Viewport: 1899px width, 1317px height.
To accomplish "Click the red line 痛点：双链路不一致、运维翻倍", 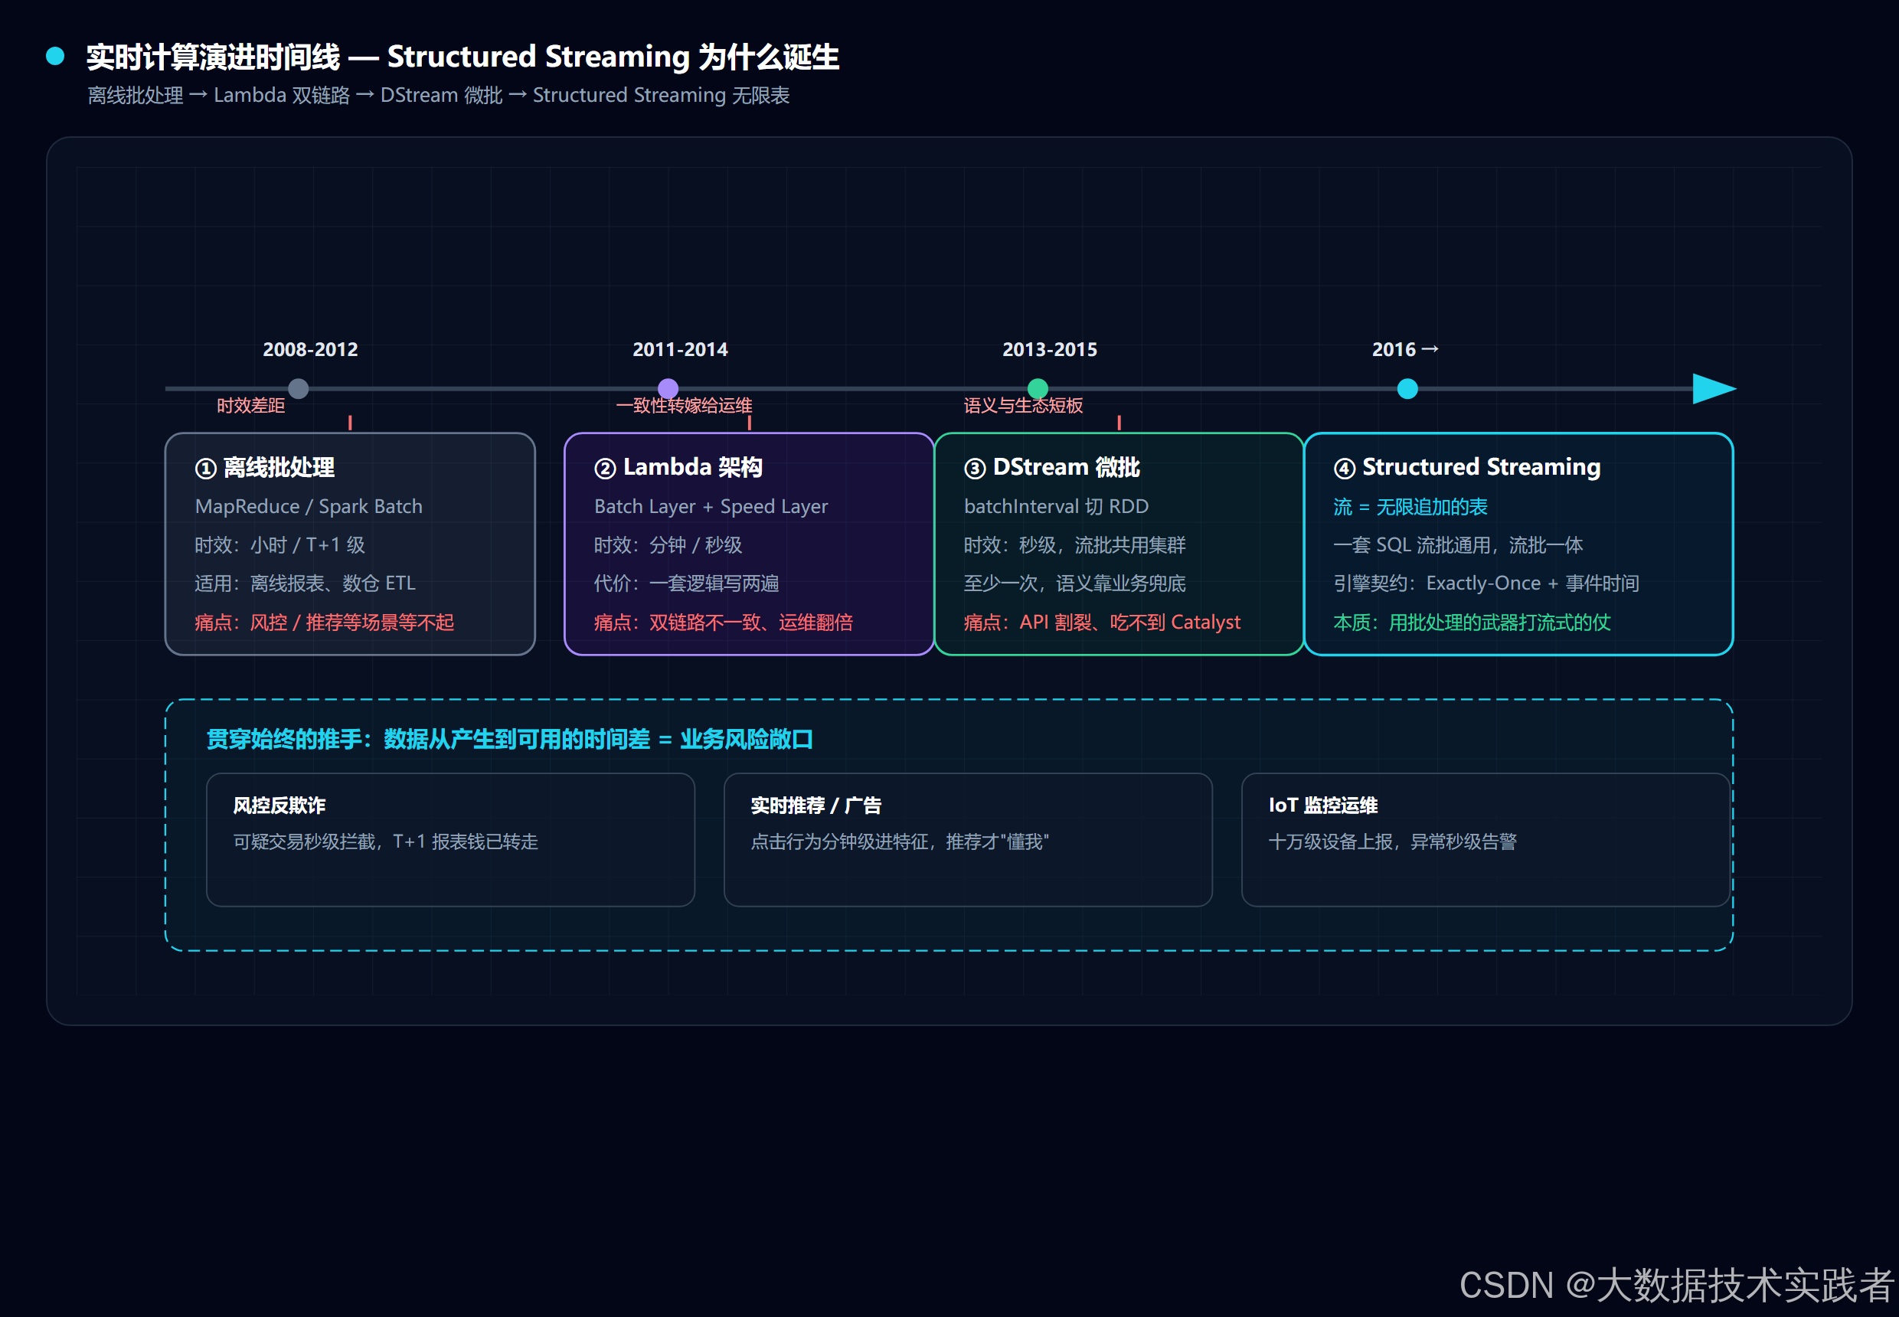I will (723, 623).
